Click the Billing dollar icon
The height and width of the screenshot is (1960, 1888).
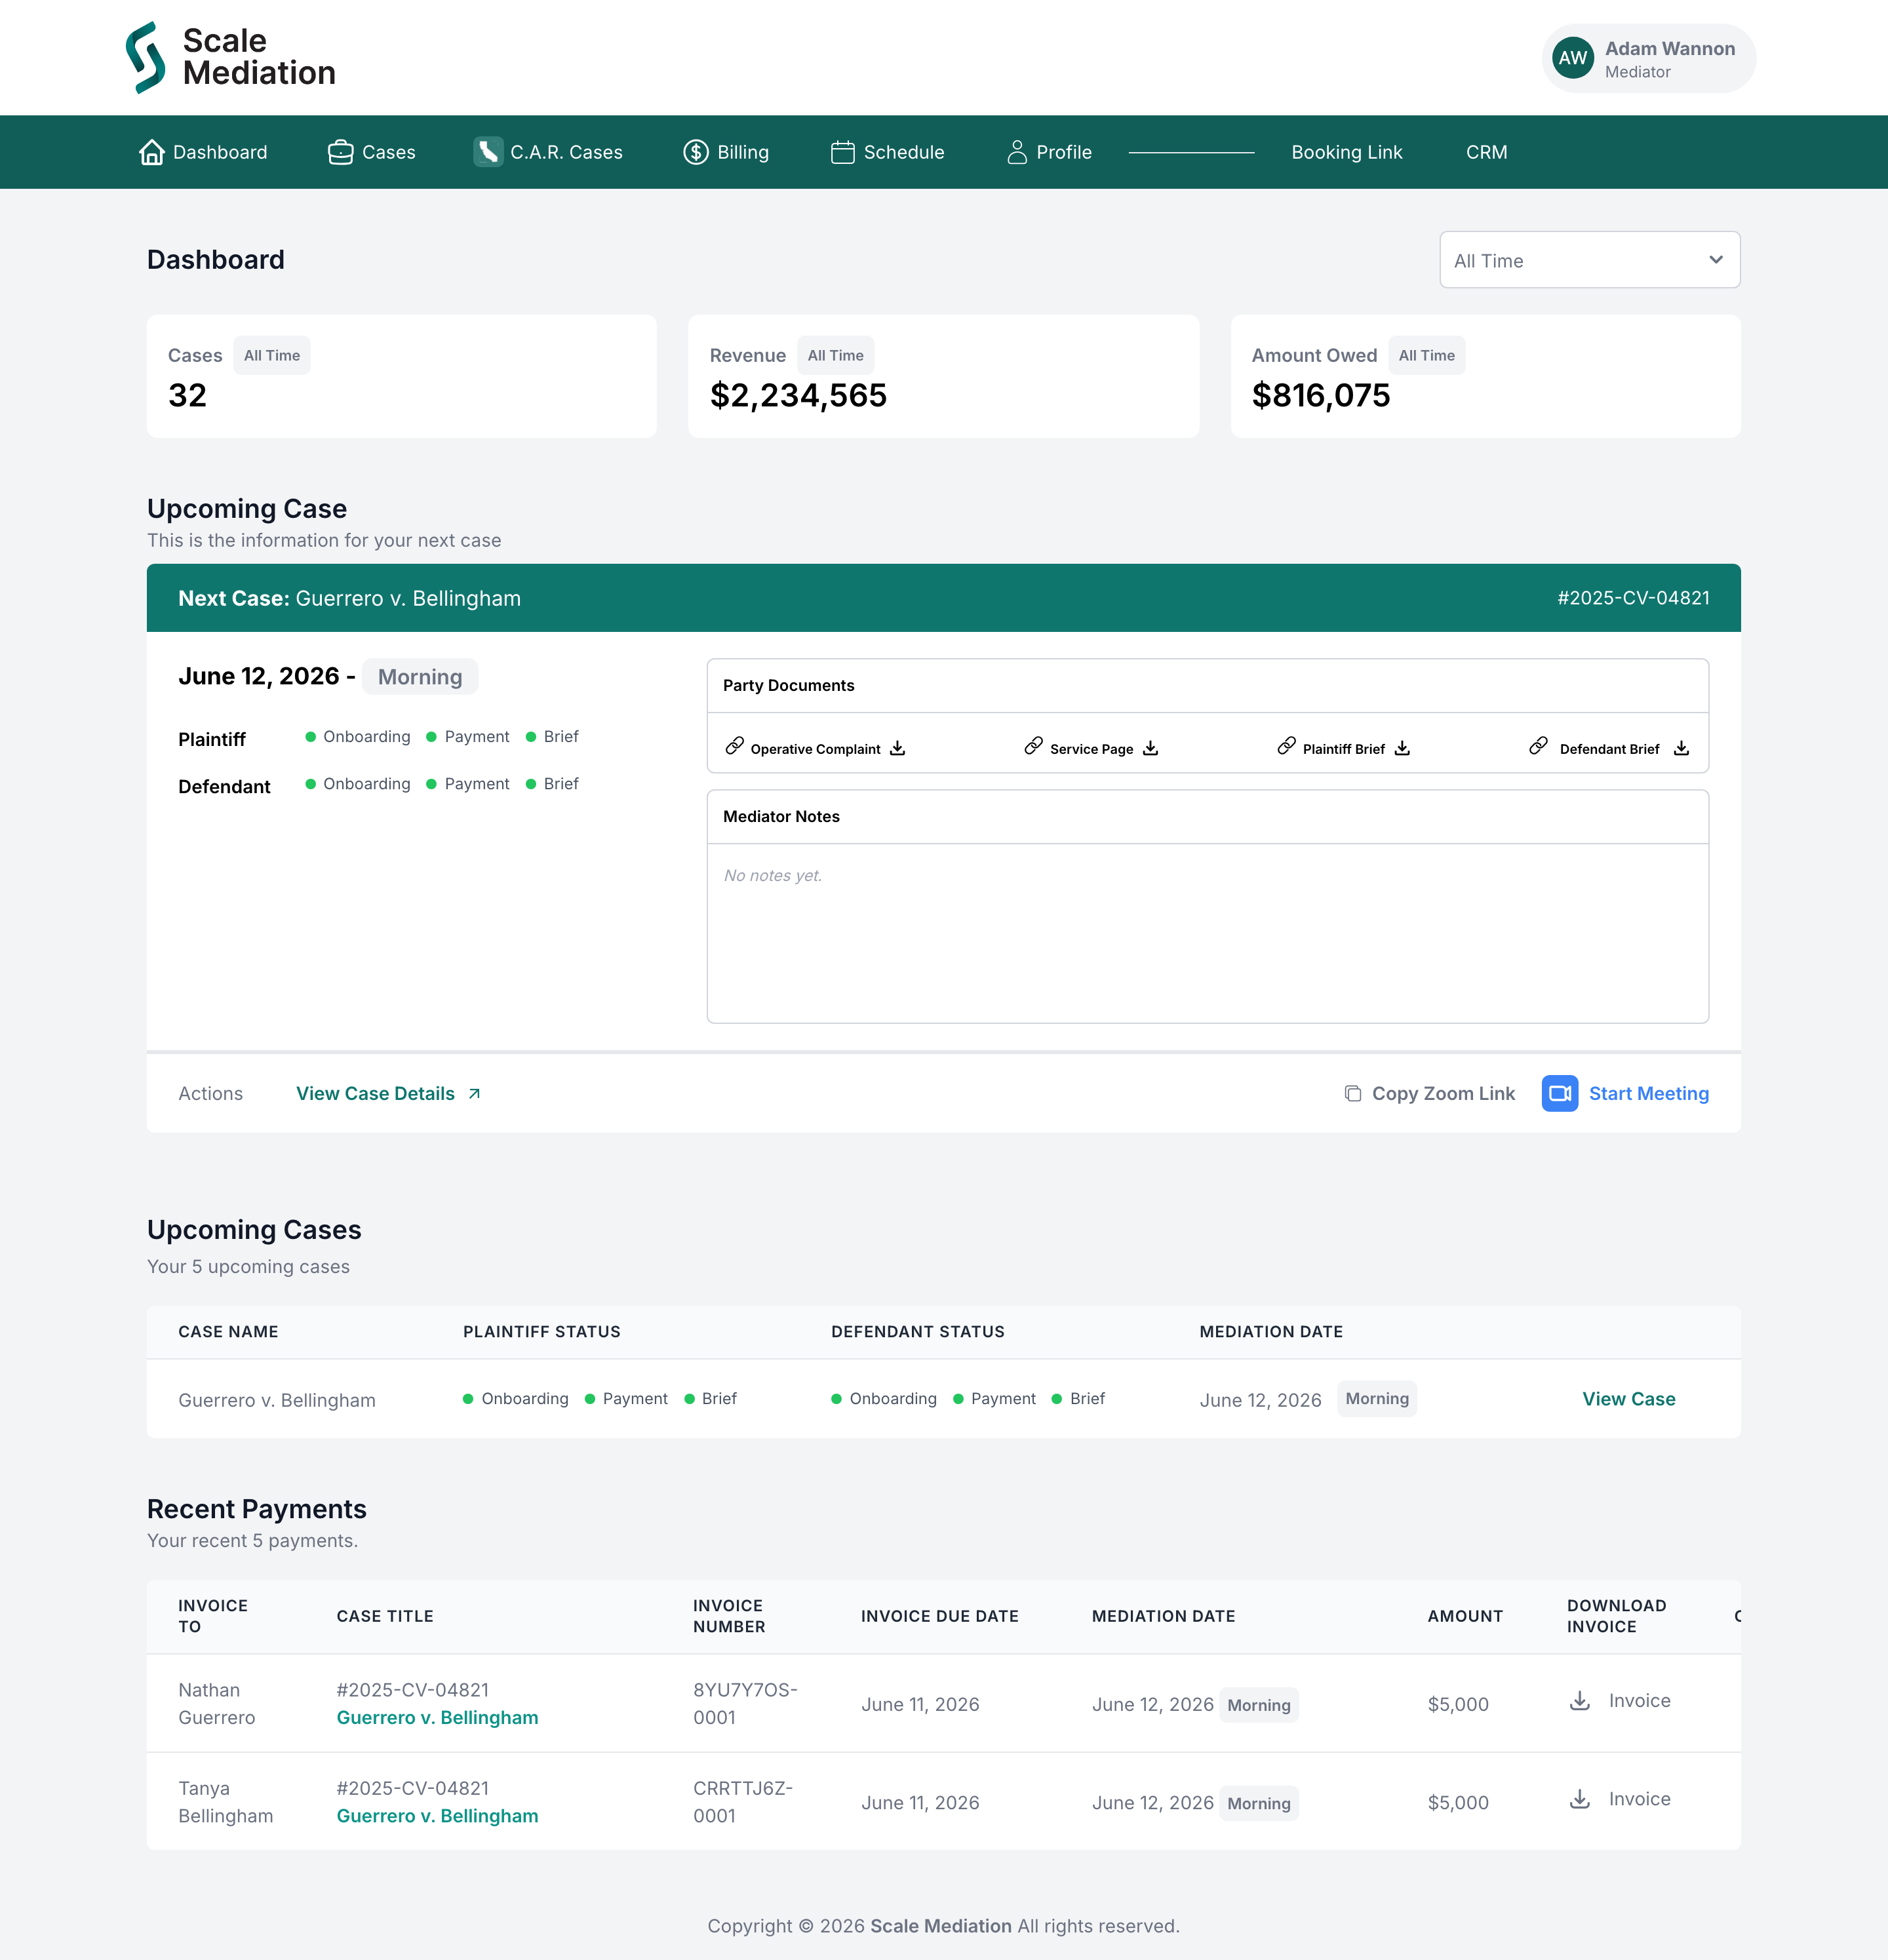pyautogui.click(x=696, y=152)
